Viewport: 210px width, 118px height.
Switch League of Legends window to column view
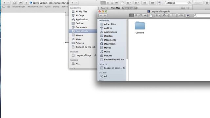(141, 15)
